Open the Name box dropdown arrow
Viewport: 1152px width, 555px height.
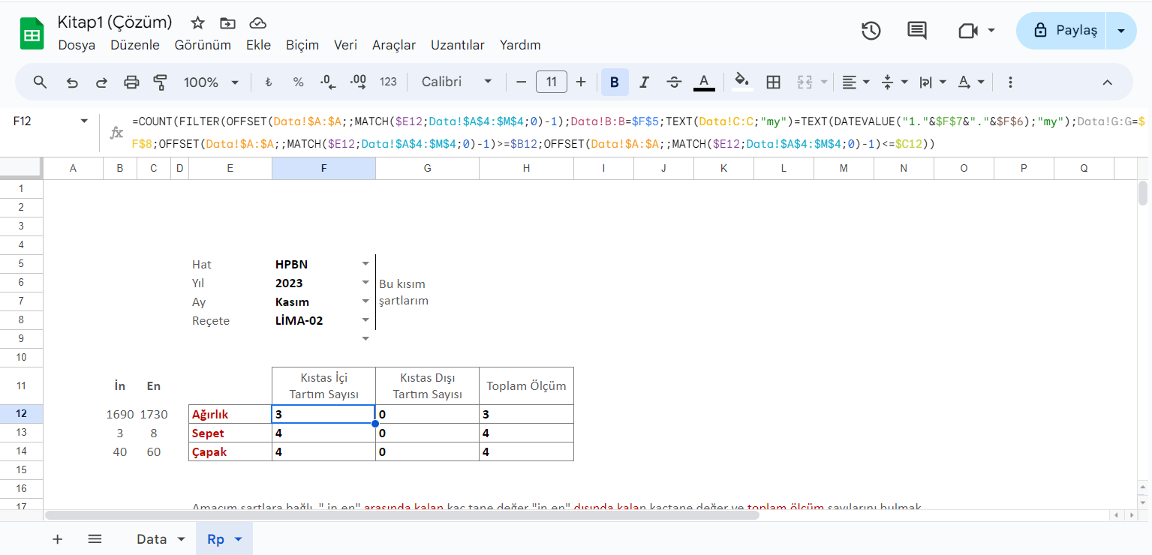(x=84, y=121)
